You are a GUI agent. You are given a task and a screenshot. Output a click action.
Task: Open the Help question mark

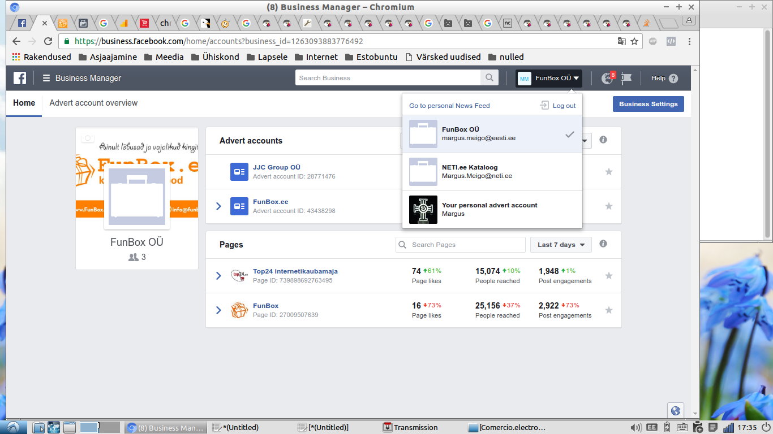(x=673, y=79)
